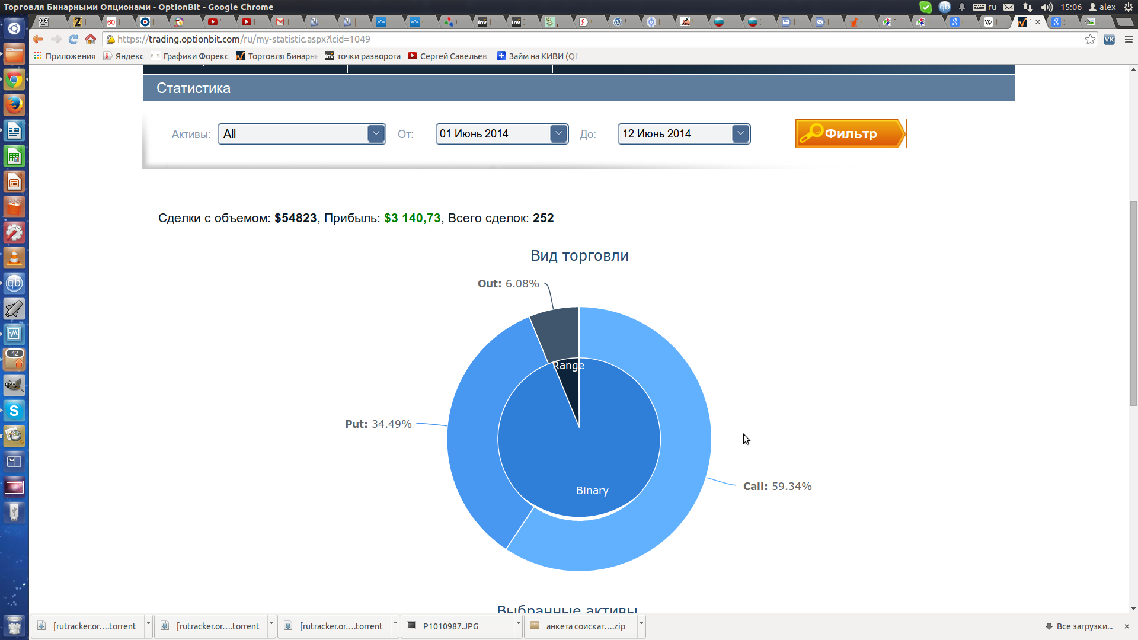1138x640 pixels.
Task: Open the От date dropdown
Action: tap(558, 134)
